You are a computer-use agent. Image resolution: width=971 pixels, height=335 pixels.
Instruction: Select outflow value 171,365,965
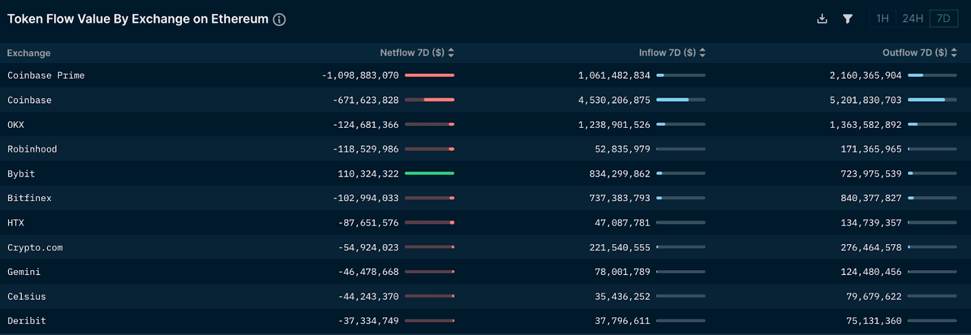[x=871, y=149]
